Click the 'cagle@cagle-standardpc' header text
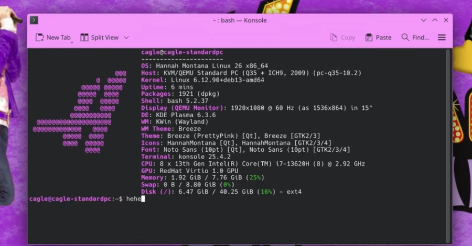Image resolution: width=472 pixels, height=246 pixels. point(182,52)
